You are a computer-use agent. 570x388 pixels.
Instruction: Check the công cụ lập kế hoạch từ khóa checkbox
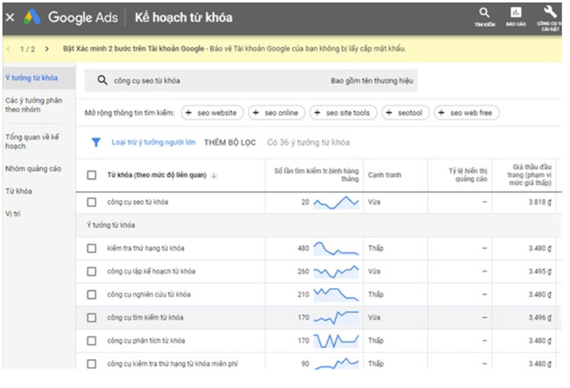pos(91,272)
